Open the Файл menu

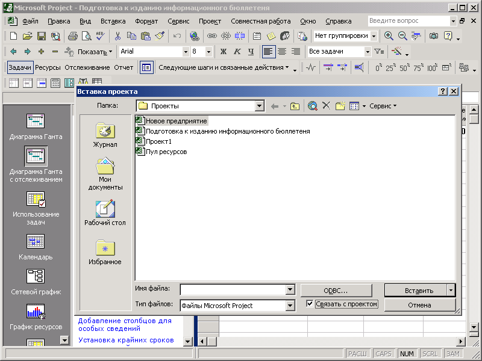point(30,21)
